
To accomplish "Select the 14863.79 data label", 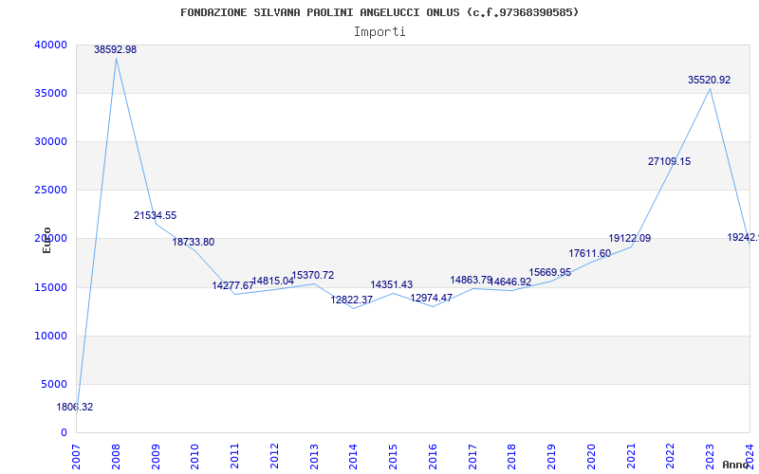I will coord(471,280).
